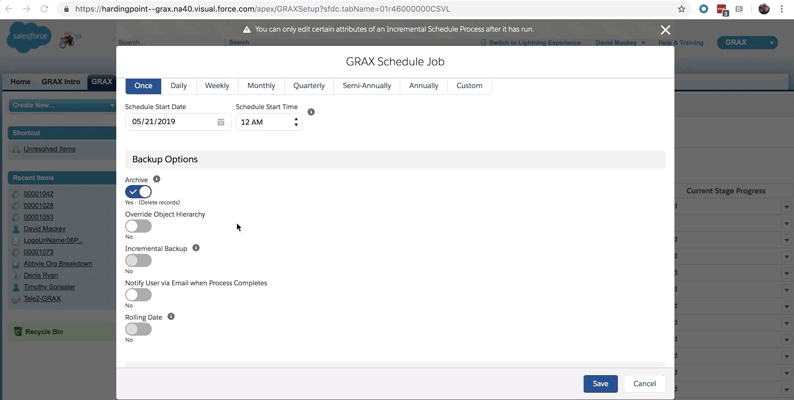794x400 pixels.
Task: Open Tele2-GRAX recent item
Action: click(42, 299)
